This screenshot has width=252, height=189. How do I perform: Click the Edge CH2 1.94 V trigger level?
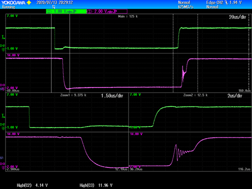coord(224,2)
